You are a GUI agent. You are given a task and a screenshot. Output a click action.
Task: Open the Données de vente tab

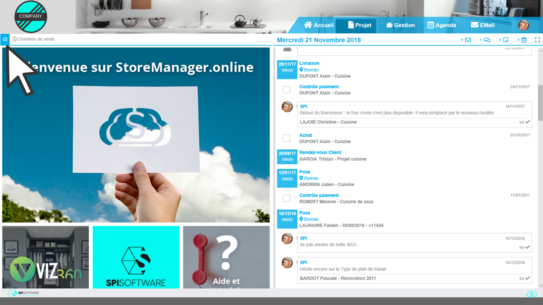[x=33, y=39]
